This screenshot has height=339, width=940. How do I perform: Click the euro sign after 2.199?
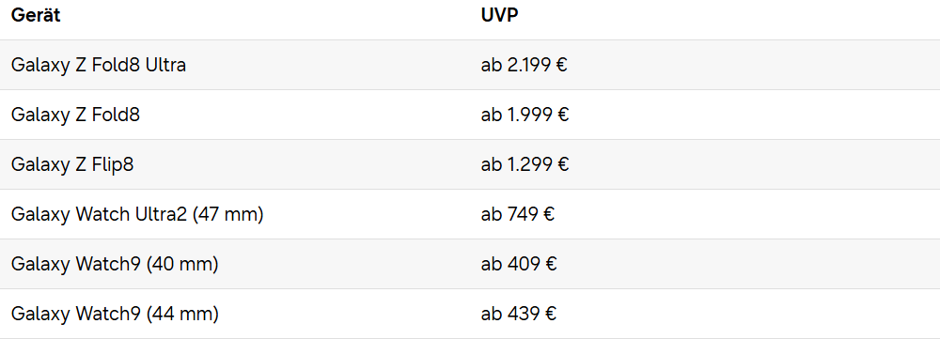562,65
